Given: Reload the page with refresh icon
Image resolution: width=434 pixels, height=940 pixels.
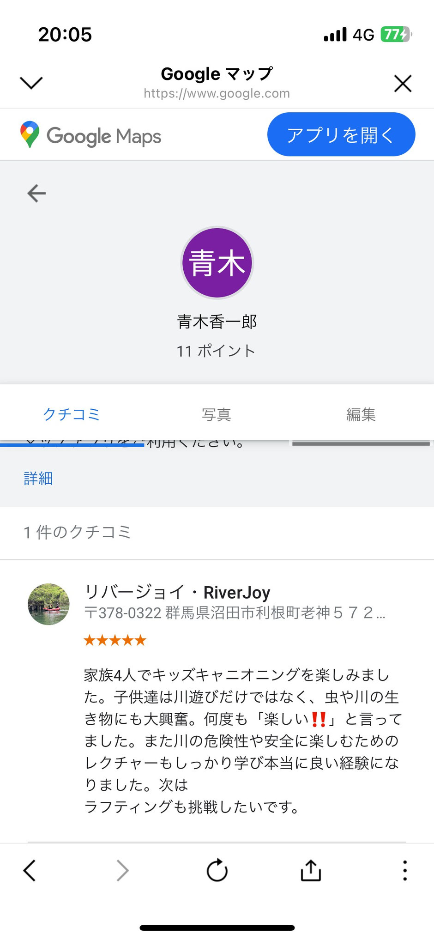Looking at the screenshot, I should tap(217, 871).
